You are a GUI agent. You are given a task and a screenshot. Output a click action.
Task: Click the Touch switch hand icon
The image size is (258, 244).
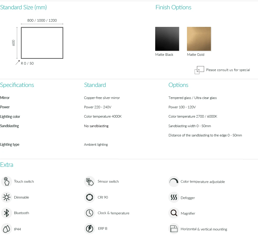point(7,181)
